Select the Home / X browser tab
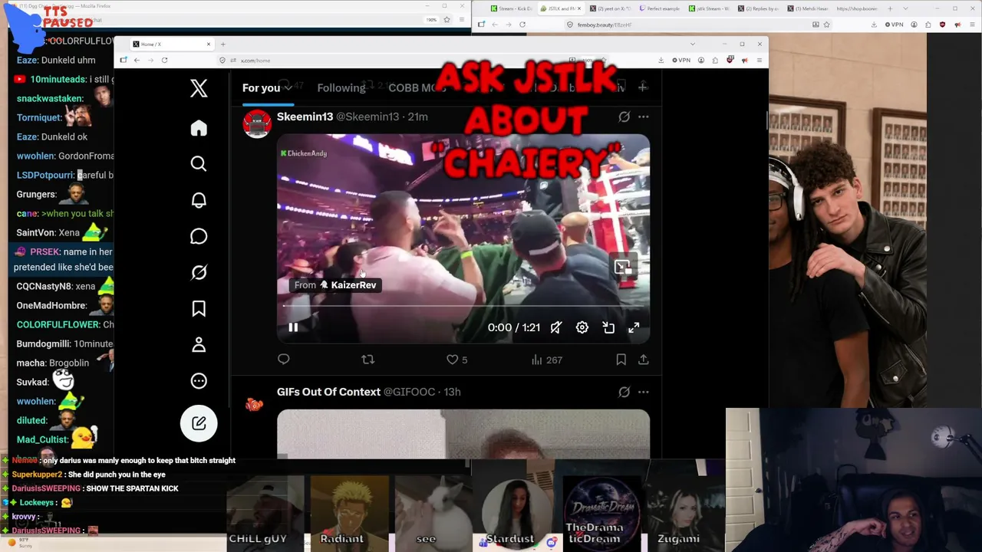This screenshot has height=552, width=982. [172, 44]
